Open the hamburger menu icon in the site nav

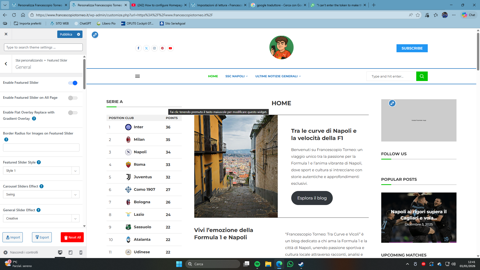137,76
